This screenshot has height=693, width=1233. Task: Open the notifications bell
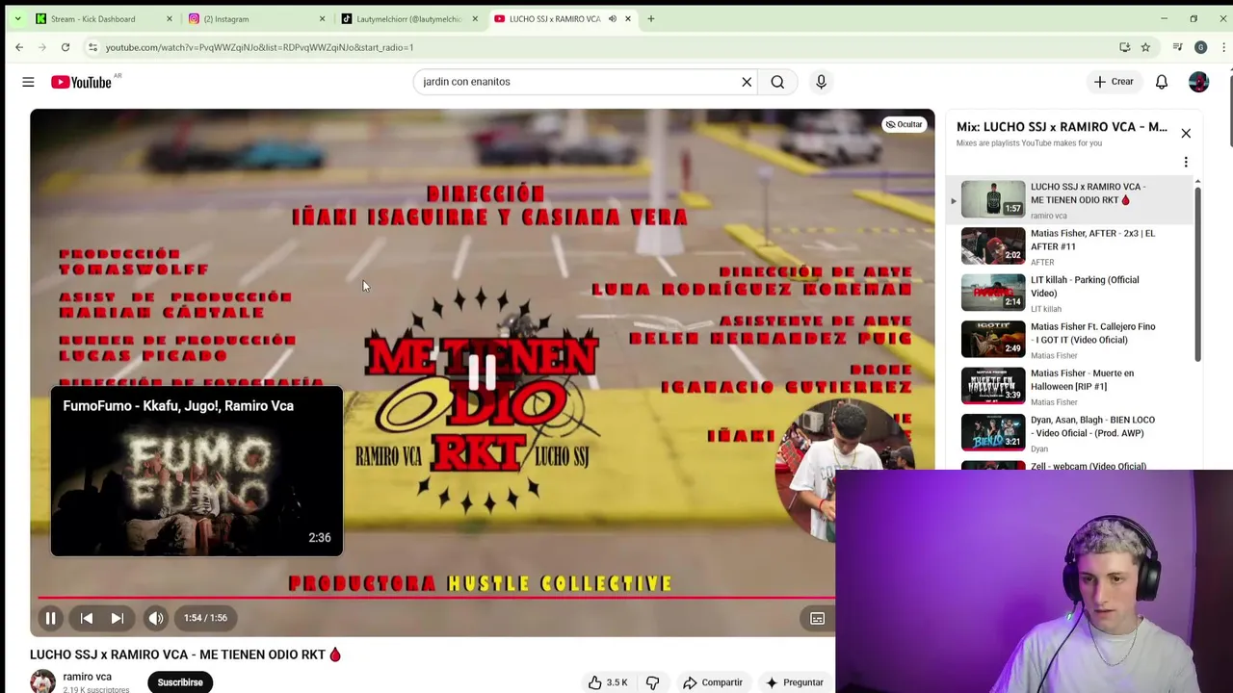[x=1162, y=82]
